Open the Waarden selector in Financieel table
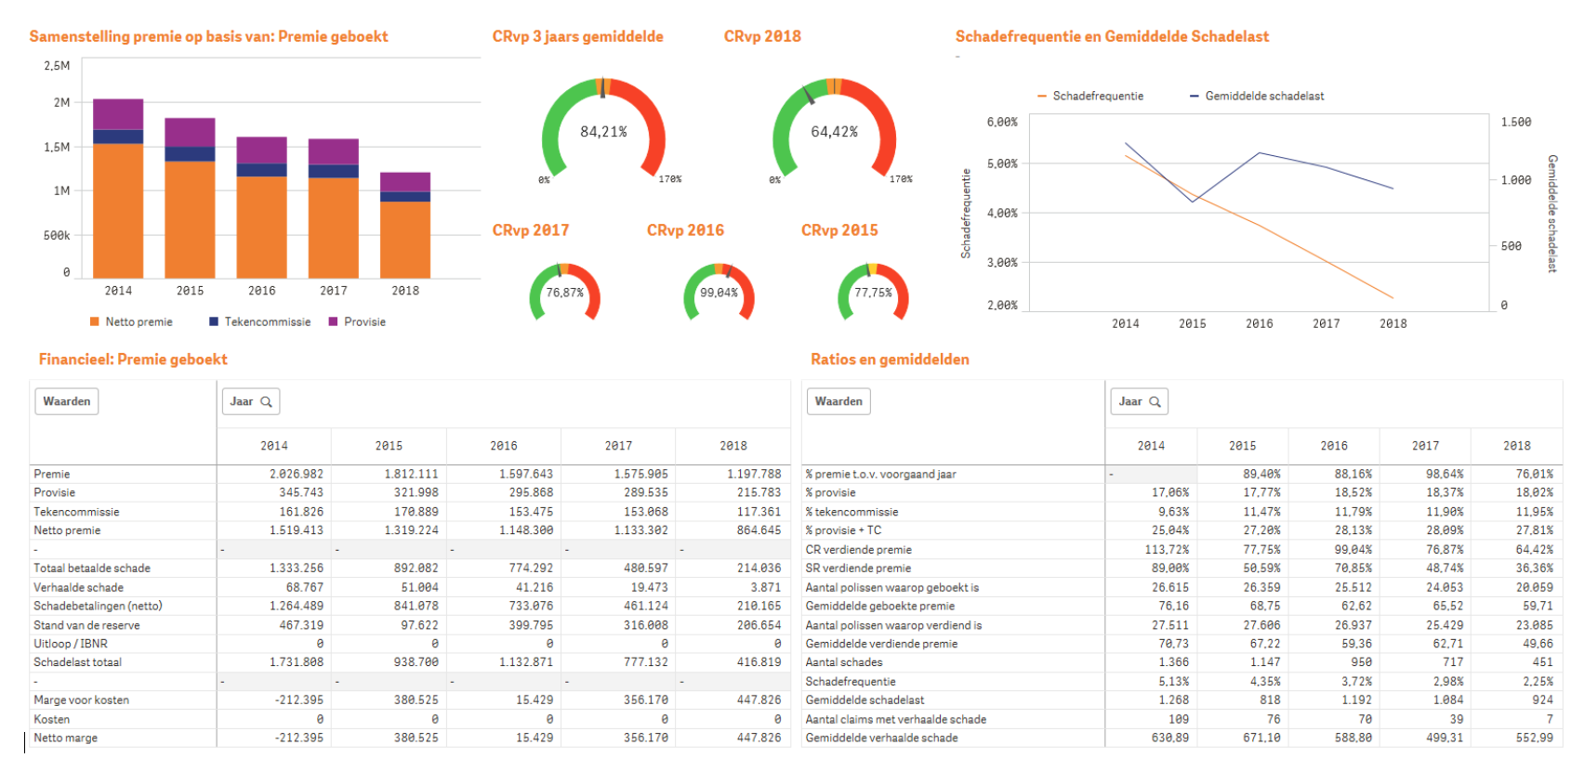This screenshot has width=1584, height=784. coord(67,401)
